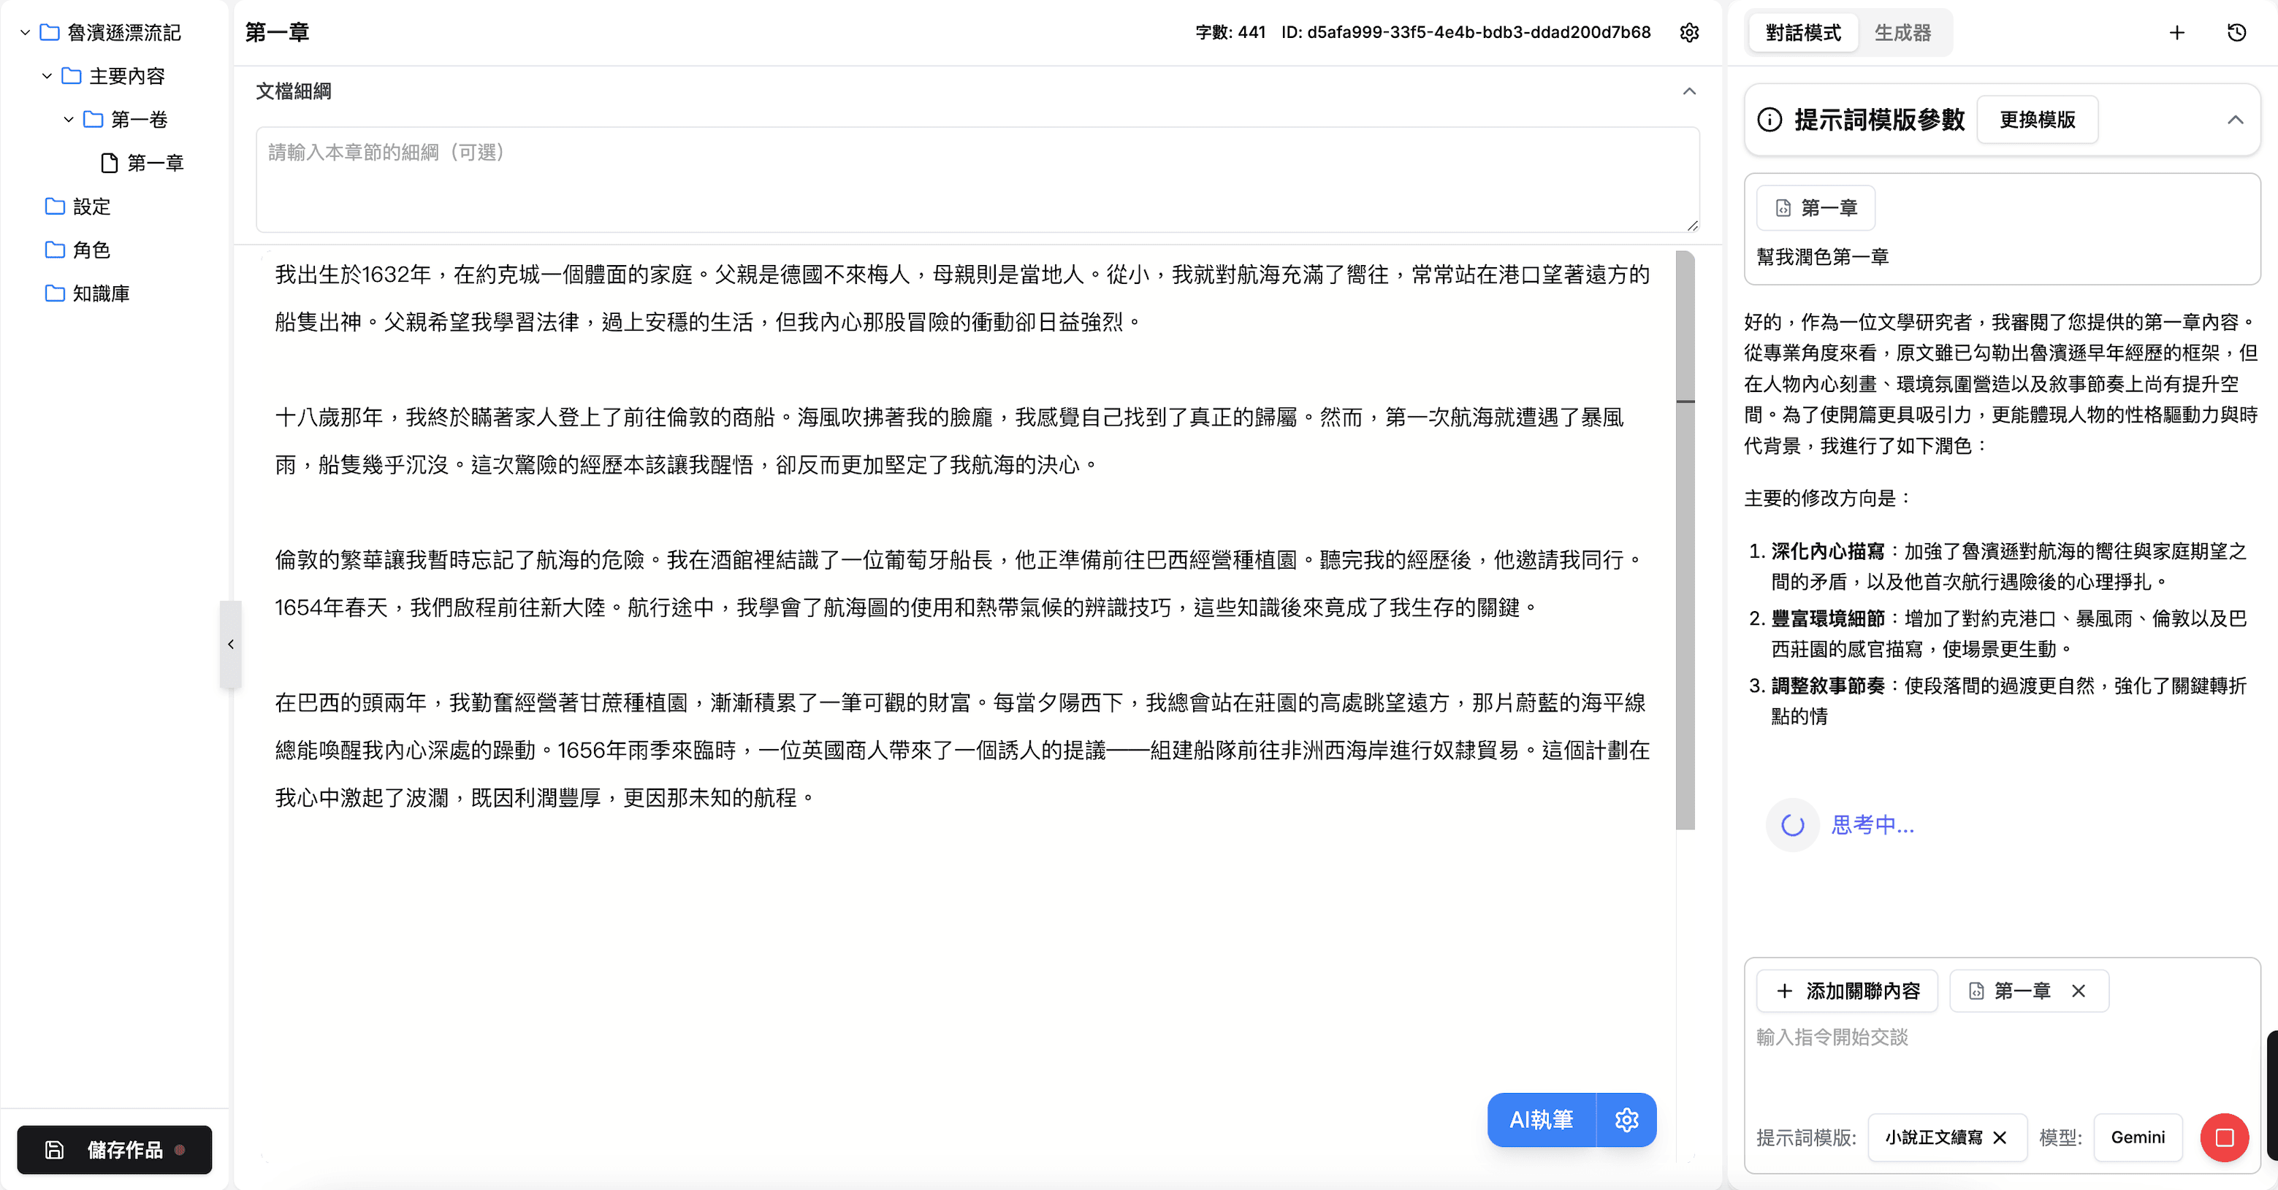This screenshot has width=2278, height=1190.
Task: Click the chat history clock icon
Action: pyautogui.click(x=2236, y=33)
